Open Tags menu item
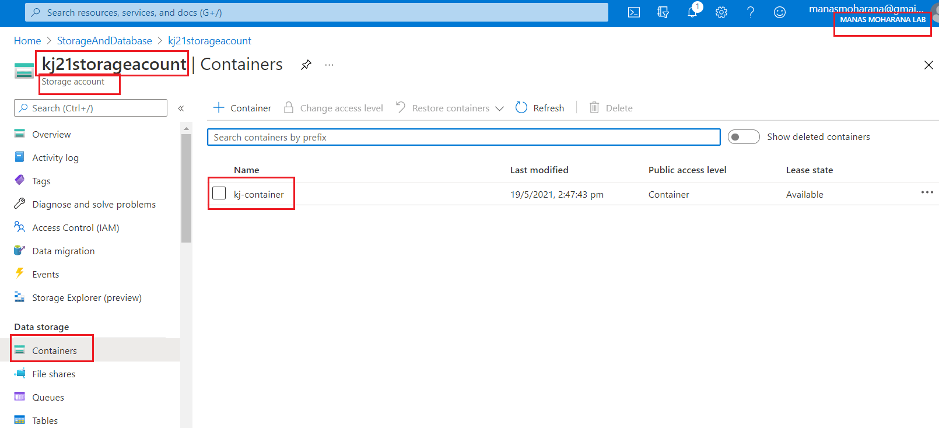 [x=41, y=181]
